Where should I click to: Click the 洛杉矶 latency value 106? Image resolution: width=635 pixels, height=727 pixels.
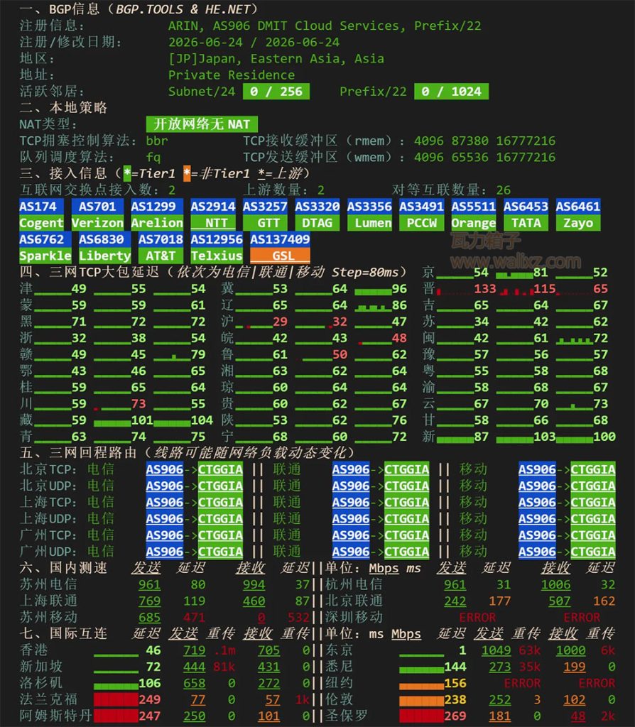coord(149,684)
